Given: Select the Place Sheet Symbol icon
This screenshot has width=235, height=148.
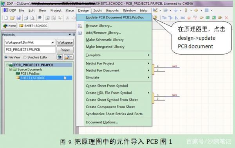Looking at the screenshot, I should 208,18.
